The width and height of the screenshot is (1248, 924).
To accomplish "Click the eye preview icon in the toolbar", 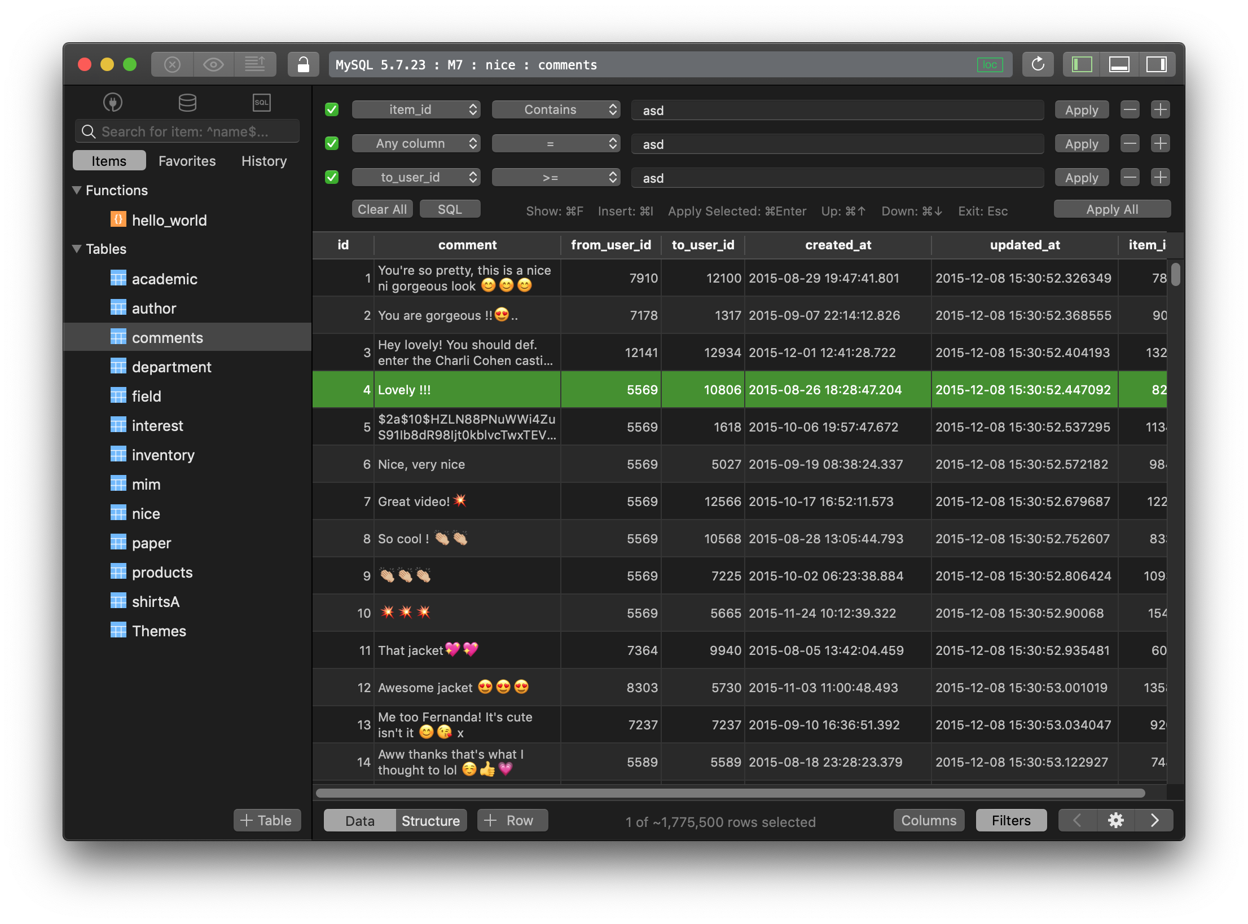I will coord(213,64).
